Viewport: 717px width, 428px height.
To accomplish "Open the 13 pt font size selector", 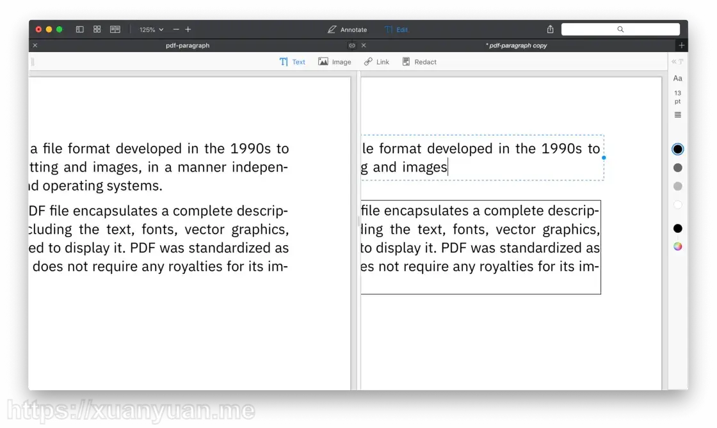I will [x=678, y=97].
